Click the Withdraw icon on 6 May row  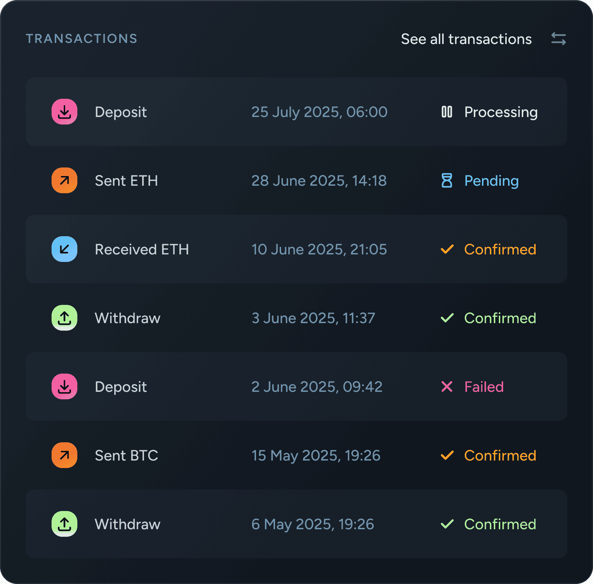click(x=64, y=524)
